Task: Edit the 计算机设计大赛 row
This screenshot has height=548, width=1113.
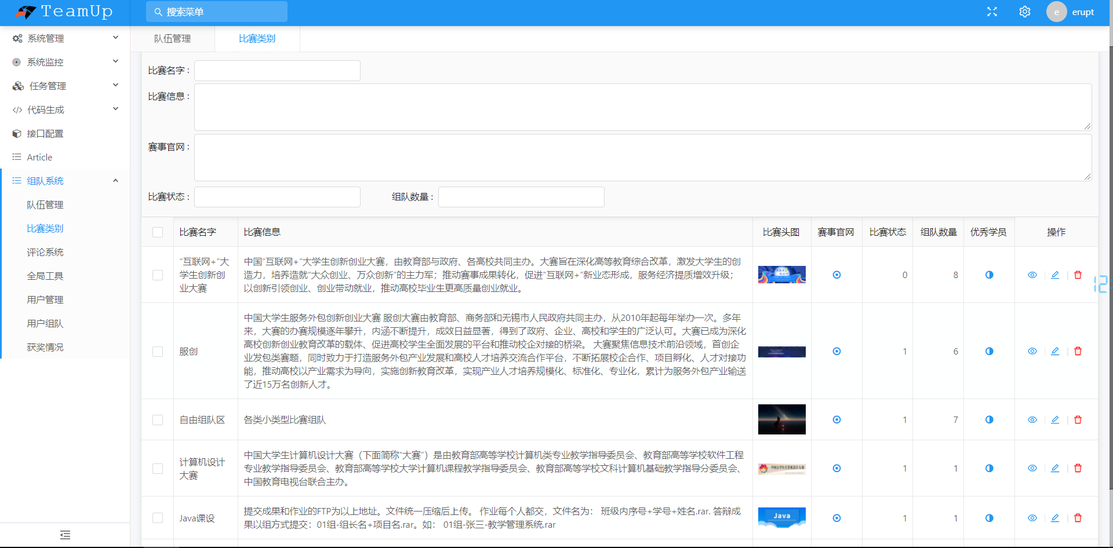Action: click(x=1055, y=468)
